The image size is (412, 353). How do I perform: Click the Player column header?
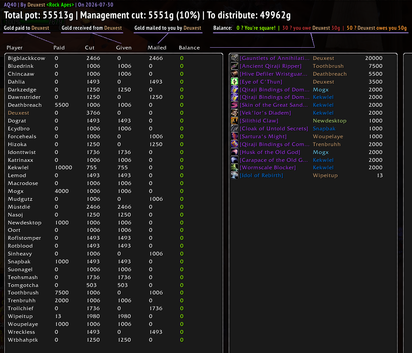[14, 48]
